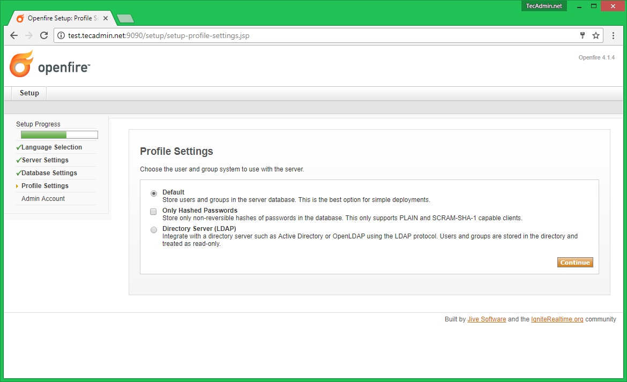Close the Openfire Setup browser tab
The image size is (627, 382).
[x=106, y=18]
